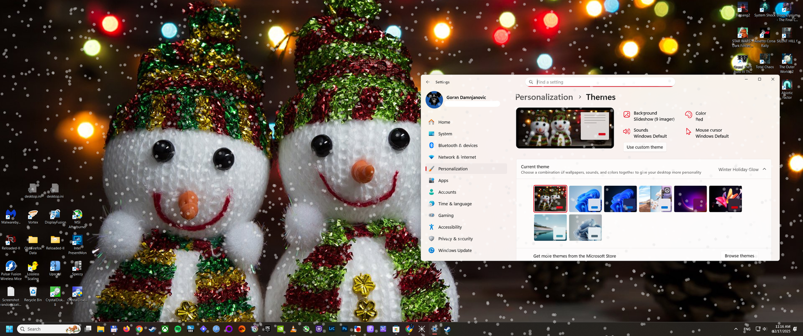The width and height of the screenshot is (803, 336).
Task: Select the snowmen Winter Holiday Glow theme
Action: click(x=550, y=199)
